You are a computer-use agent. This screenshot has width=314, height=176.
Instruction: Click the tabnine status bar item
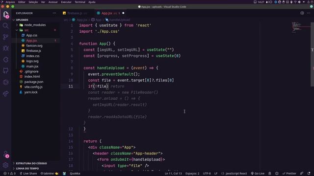click(49, 174)
